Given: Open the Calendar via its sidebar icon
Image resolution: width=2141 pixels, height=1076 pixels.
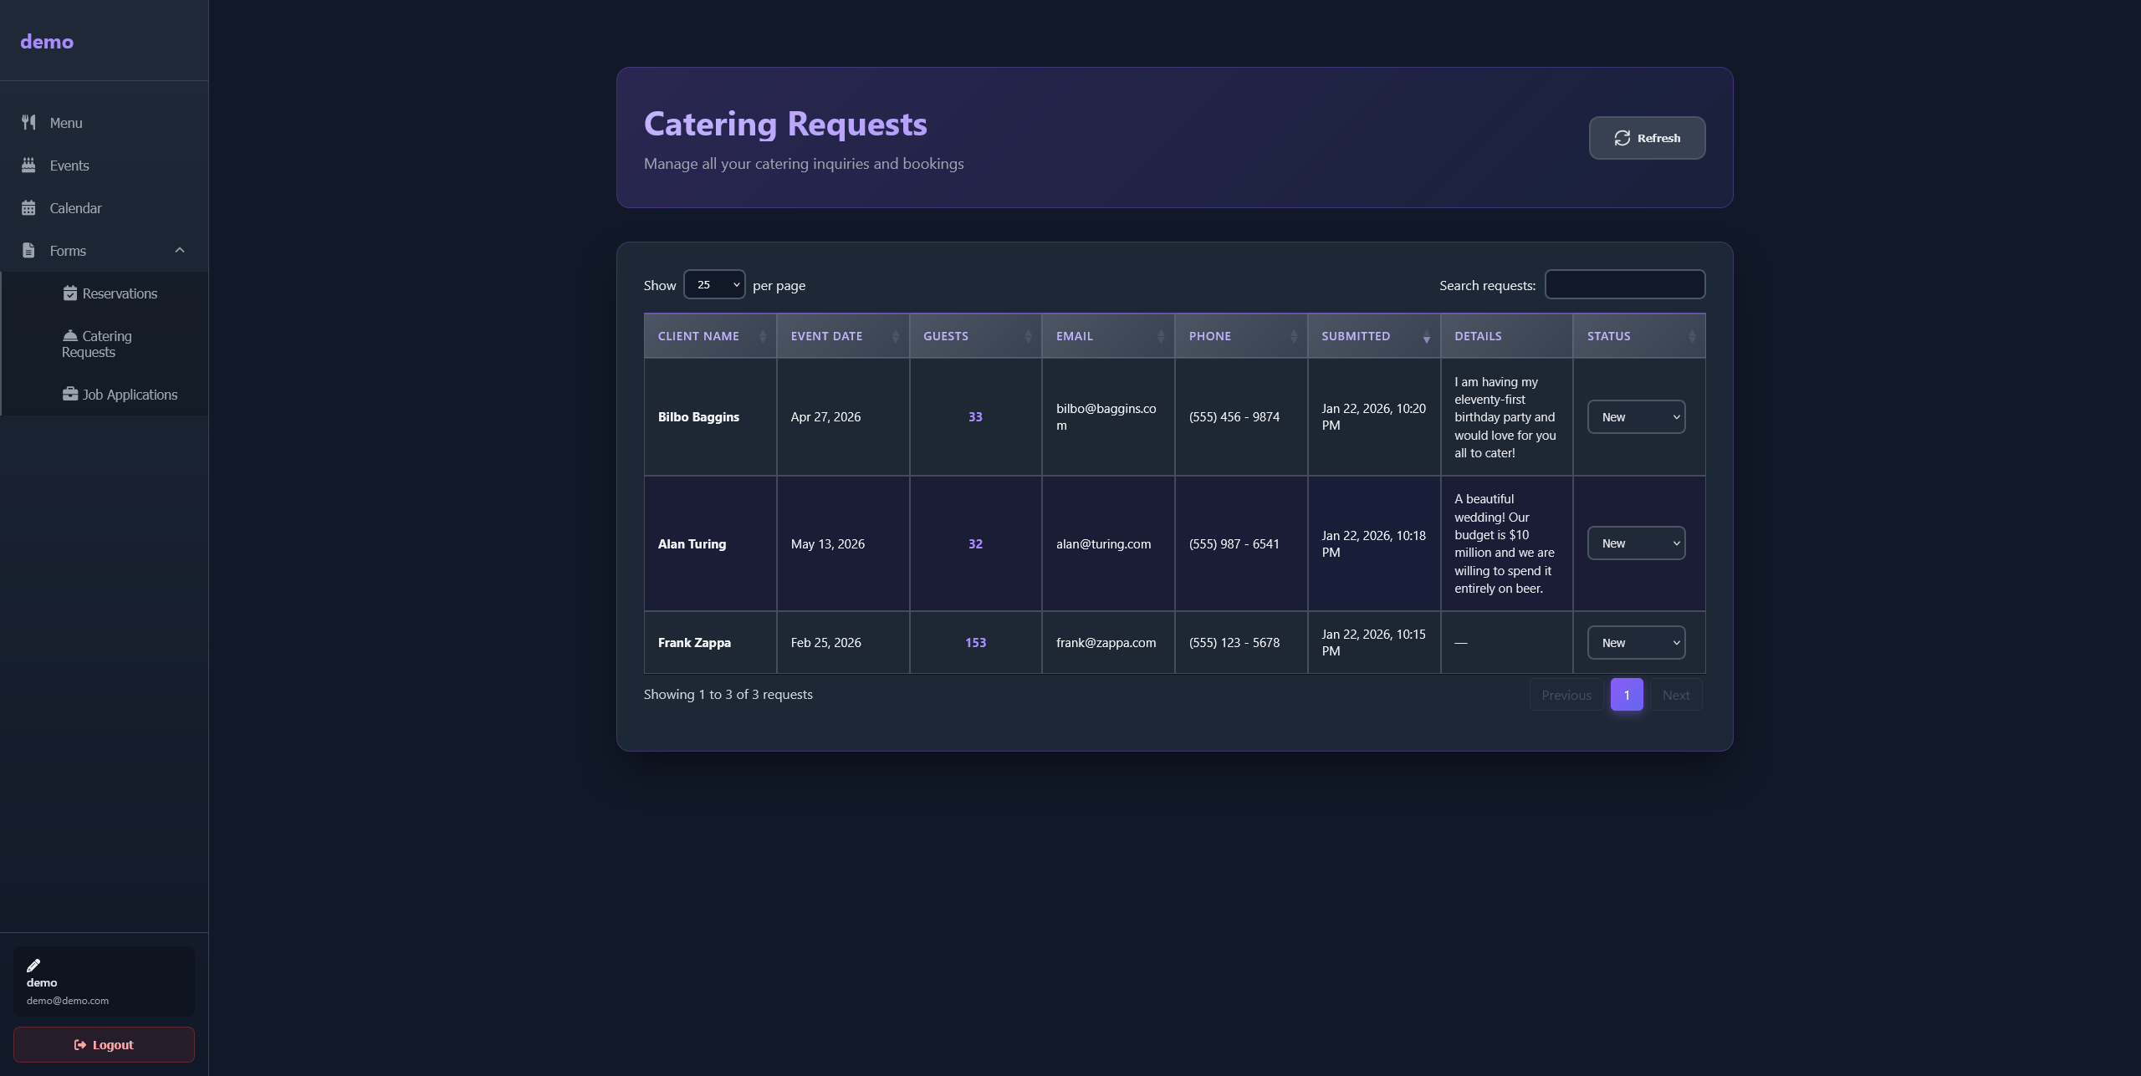Looking at the screenshot, I should coord(28,207).
